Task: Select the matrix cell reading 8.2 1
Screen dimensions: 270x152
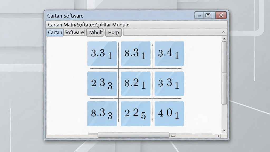Action: (136, 84)
